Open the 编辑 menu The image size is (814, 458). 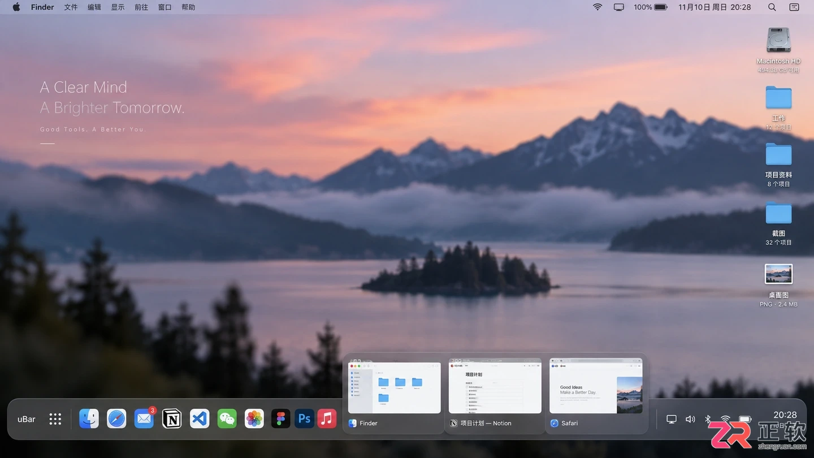pyautogui.click(x=94, y=7)
